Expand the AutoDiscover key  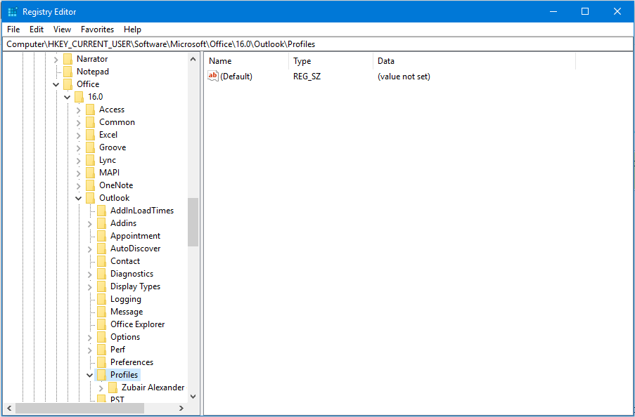(90, 249)
